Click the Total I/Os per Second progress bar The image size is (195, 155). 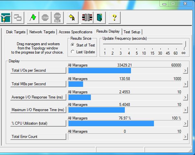pyautogui.click(x=125, y=70)
